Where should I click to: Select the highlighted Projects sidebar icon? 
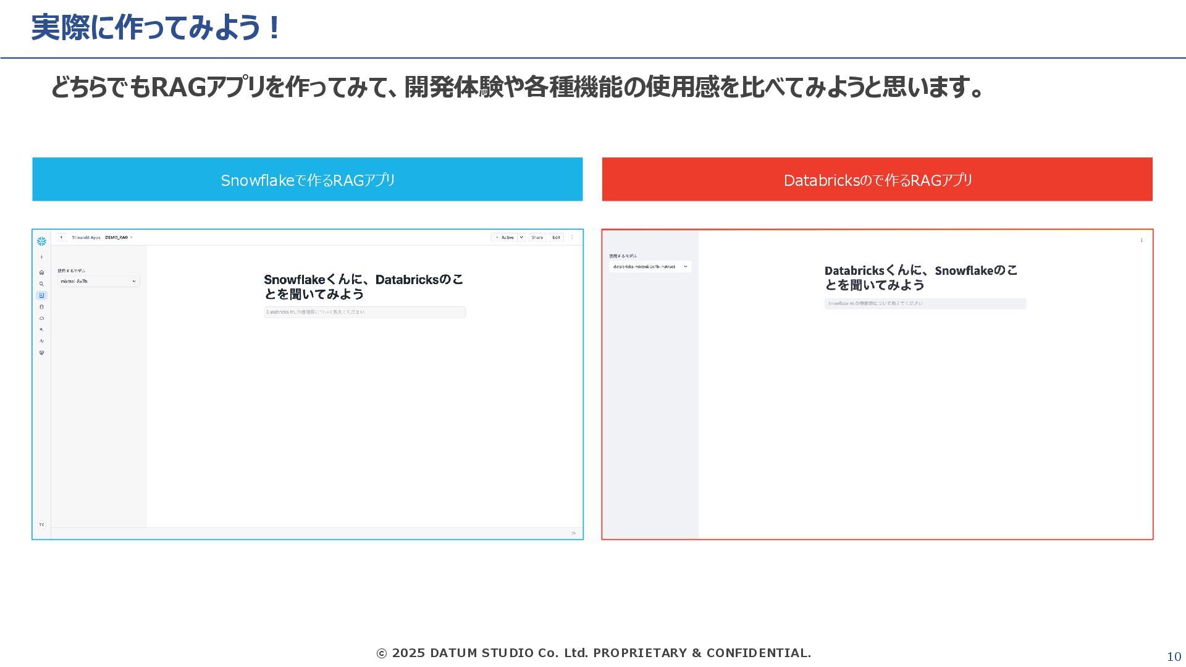(x=41, y=295)
